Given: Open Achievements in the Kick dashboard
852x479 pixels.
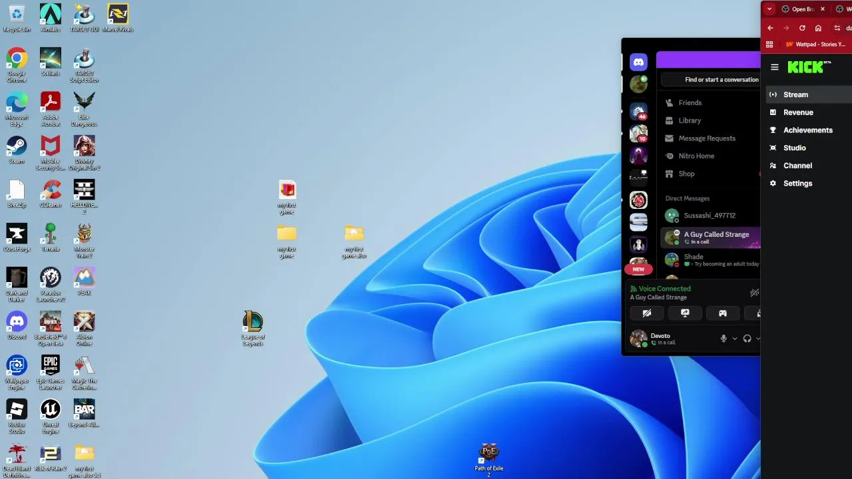Looking at the screenshot, I should coord(809,130).
